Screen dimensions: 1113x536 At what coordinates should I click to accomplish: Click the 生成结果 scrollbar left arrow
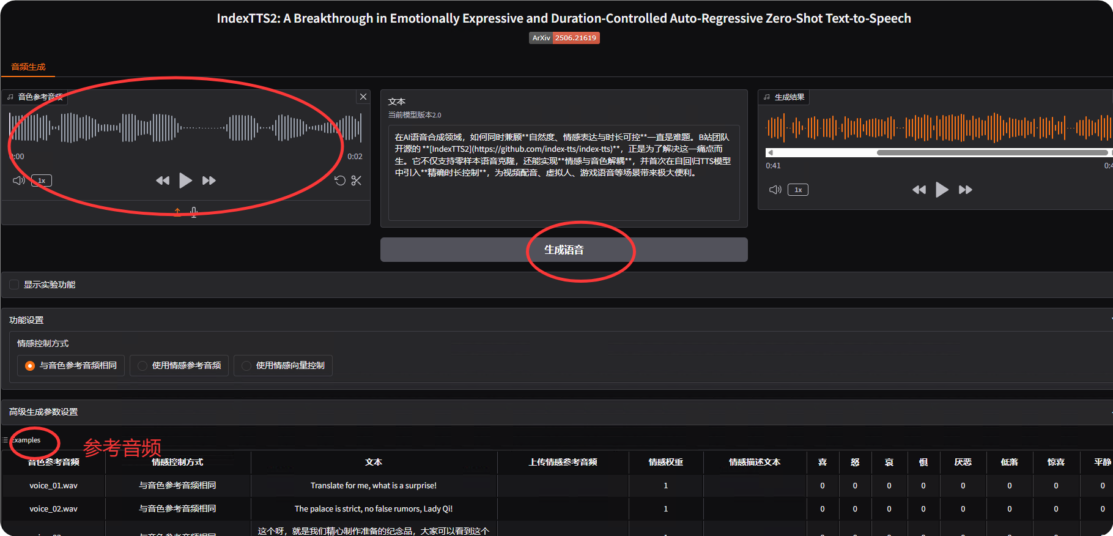tap(771, 152)
